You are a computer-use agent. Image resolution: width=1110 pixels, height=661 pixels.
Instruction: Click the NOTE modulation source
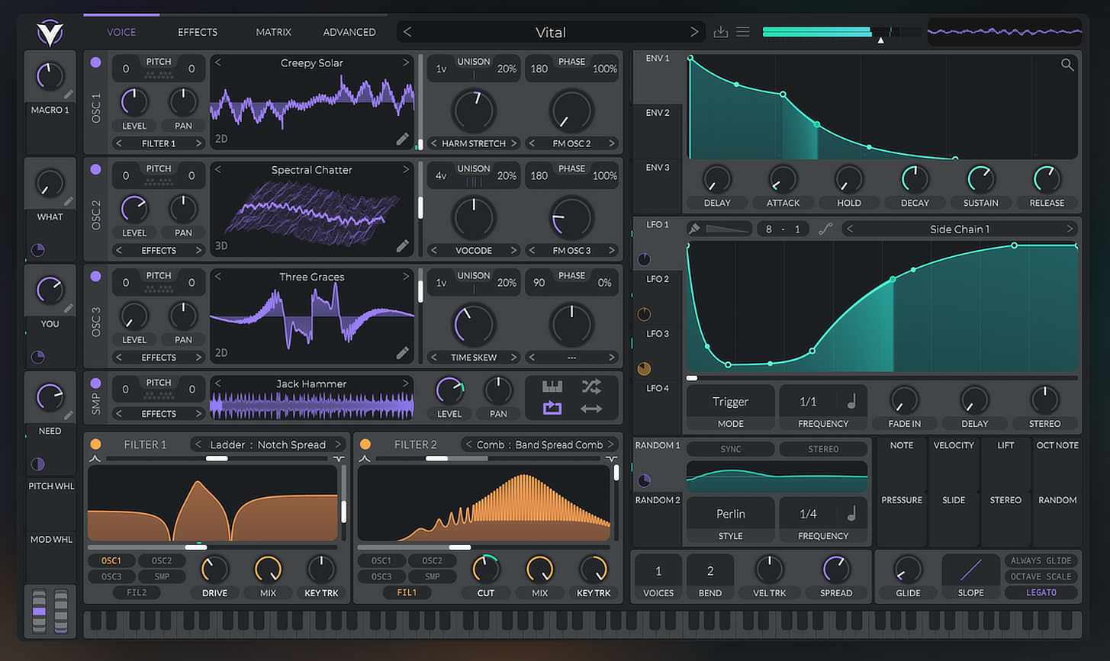point(901,445)
